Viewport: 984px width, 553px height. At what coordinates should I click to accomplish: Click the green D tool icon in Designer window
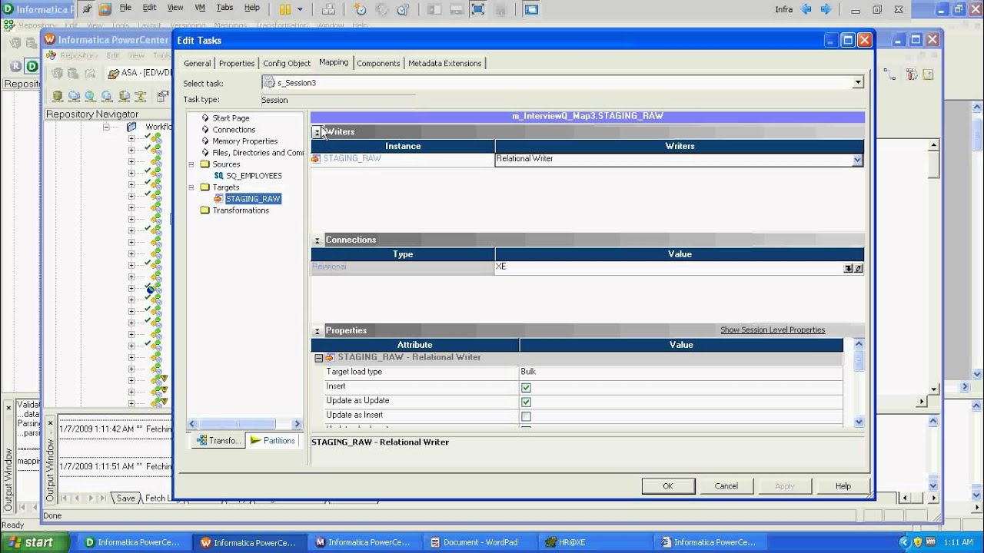point(32,67)
